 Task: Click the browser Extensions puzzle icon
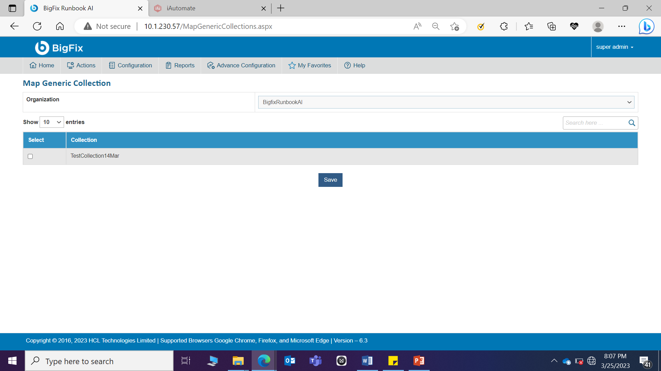(x=504, y=26)
